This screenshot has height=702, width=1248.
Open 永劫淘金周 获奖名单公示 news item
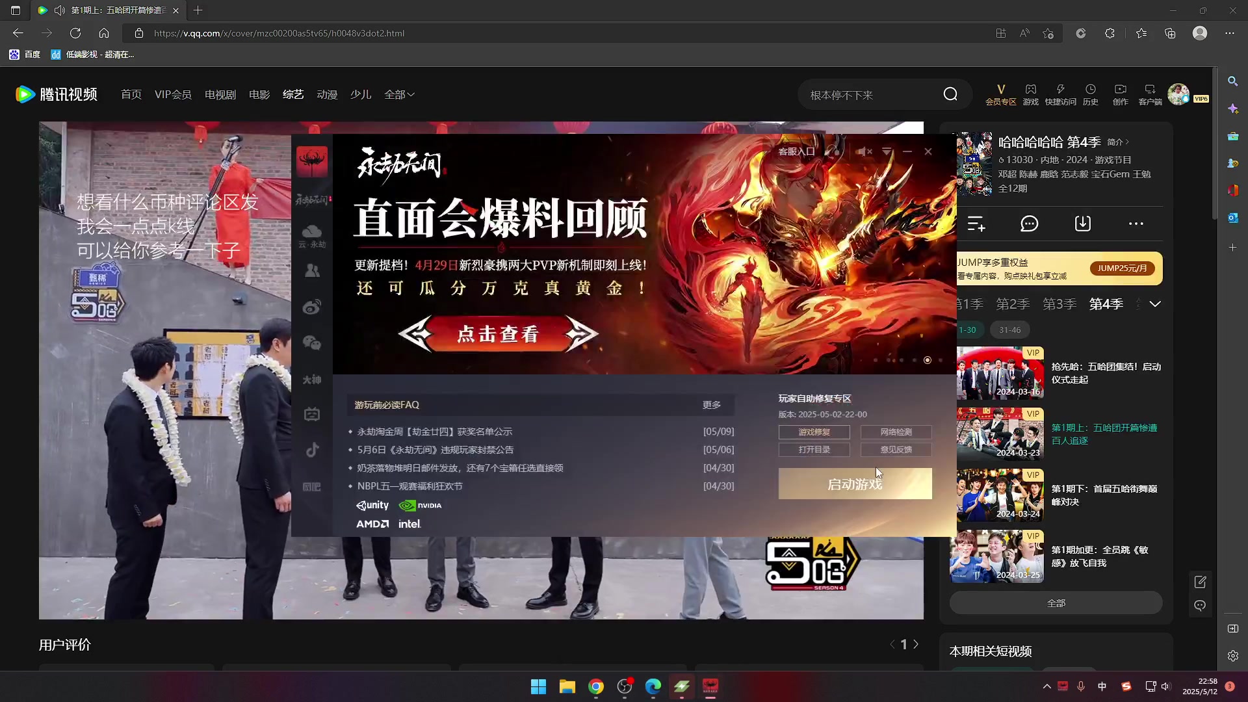434,432
